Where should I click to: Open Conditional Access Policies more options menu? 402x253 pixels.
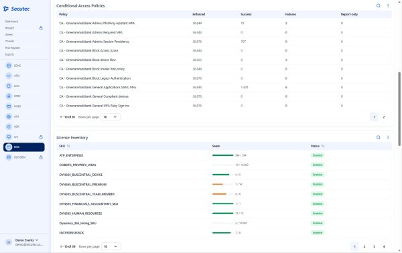point(388,5)
